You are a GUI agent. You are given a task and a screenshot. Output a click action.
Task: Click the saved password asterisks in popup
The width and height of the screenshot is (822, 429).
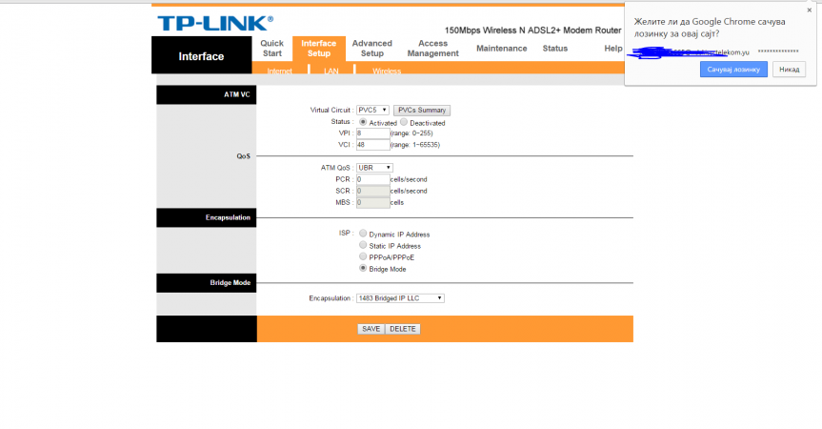pos(778,51)
